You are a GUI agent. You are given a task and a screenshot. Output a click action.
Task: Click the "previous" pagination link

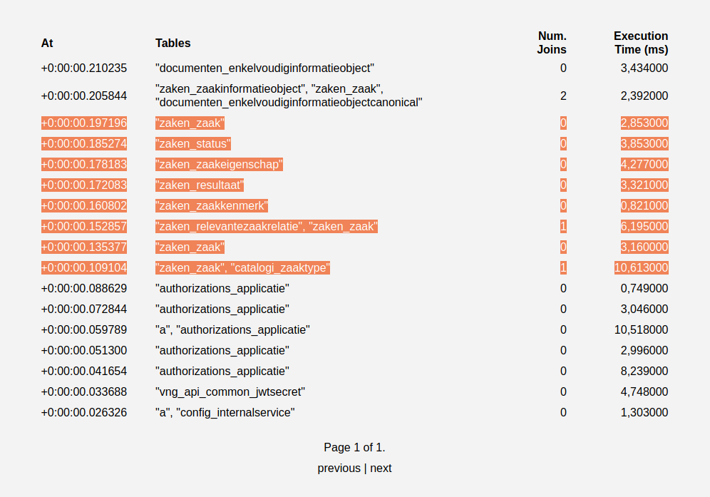339,468
